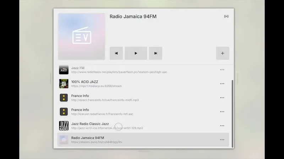Click the France Info midfi logo icon
This screenshot has height=159, width=284.
point(64,98)
